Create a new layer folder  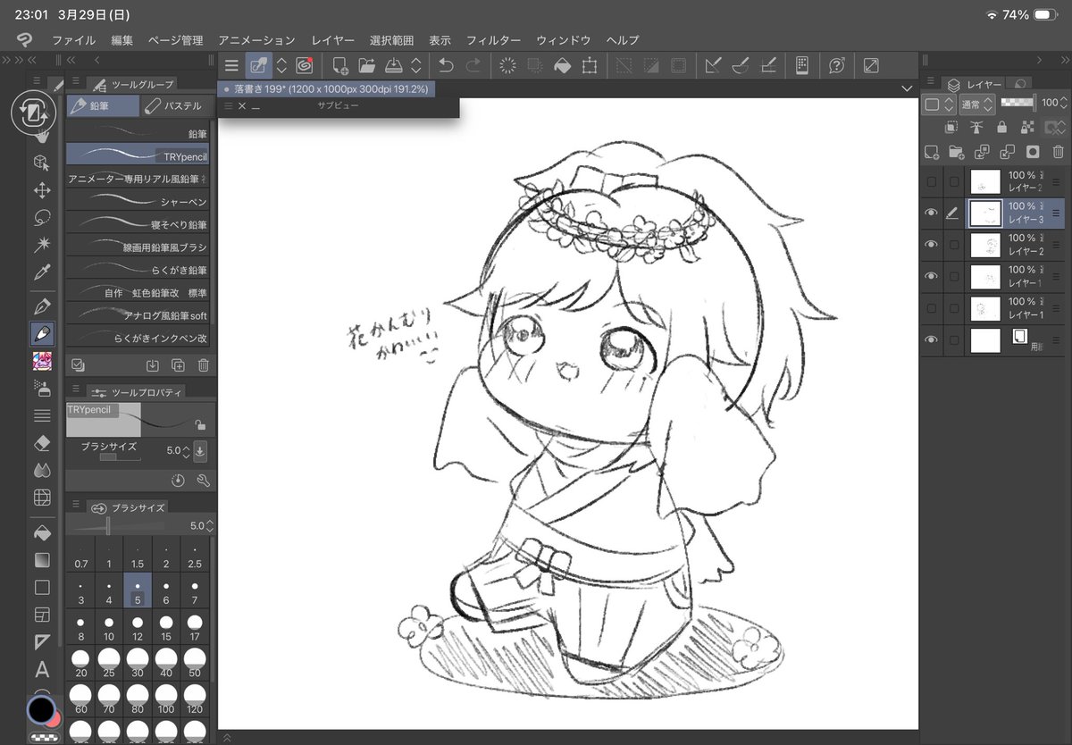[956, 153]
